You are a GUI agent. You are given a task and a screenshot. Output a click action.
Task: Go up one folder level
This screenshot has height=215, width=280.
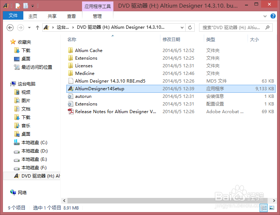click(x=38, y=28)
